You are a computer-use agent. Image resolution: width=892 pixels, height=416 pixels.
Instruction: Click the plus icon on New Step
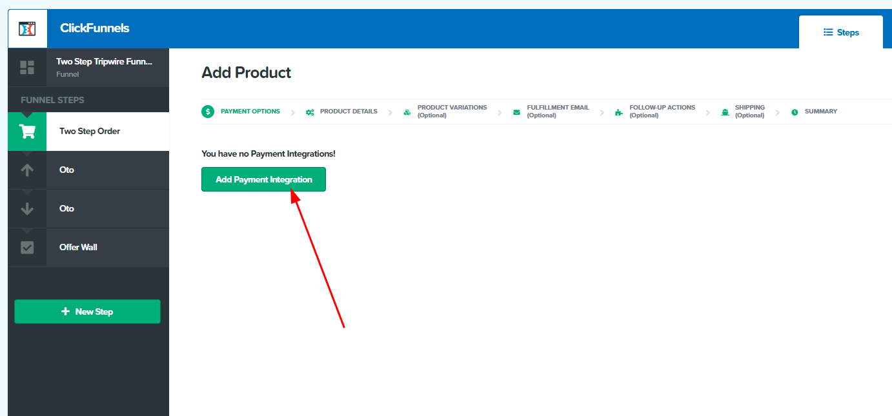65,312
